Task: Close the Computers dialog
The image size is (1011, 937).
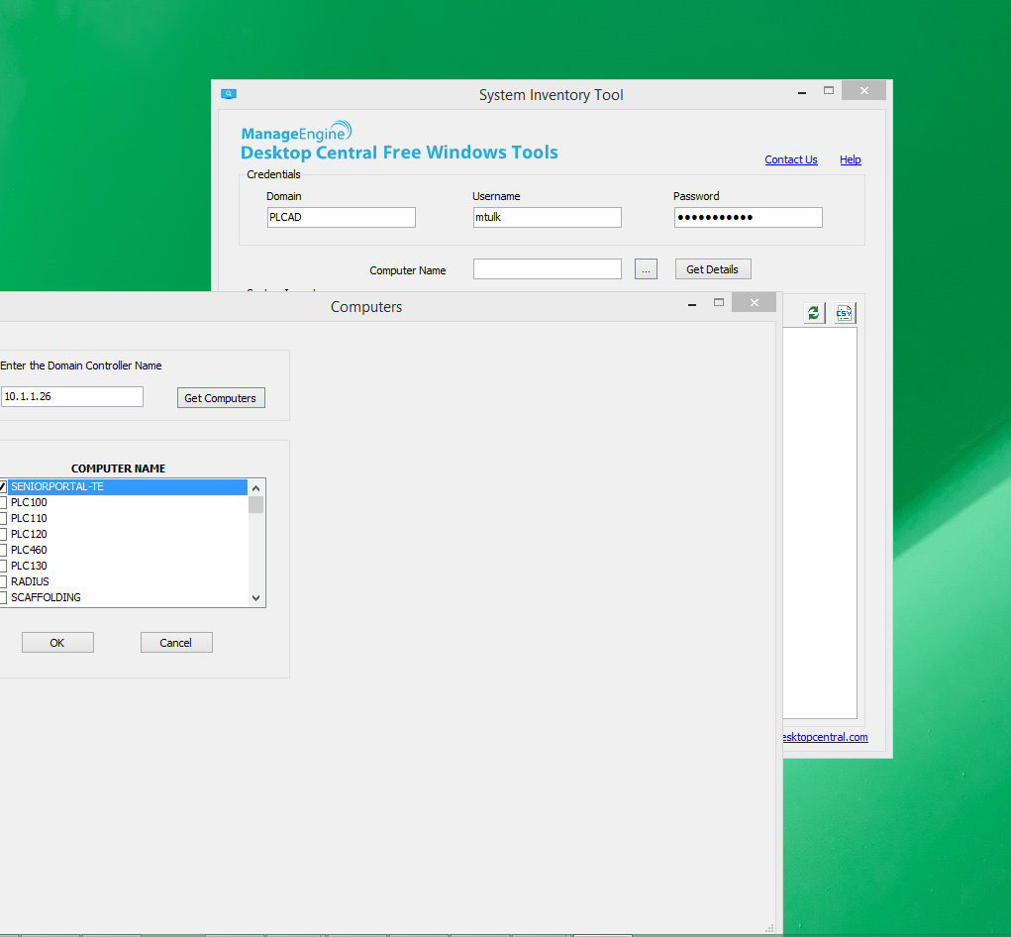Action: pos(754,302)
